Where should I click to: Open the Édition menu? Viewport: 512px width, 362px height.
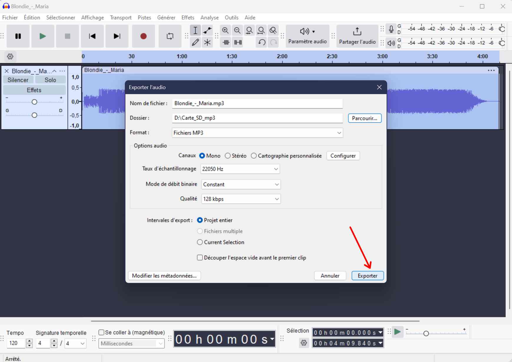[32, 18]
